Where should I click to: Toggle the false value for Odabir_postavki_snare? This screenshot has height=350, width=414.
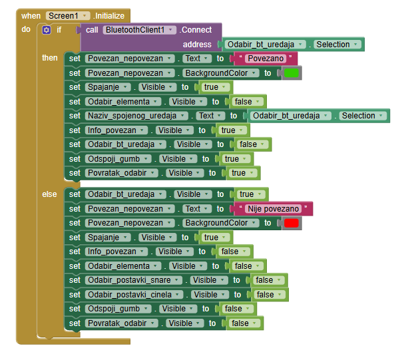tap(268, 280)
